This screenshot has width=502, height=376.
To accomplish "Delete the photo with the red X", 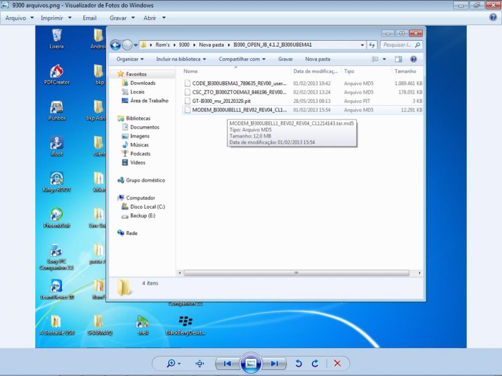I will click(337, 363).
